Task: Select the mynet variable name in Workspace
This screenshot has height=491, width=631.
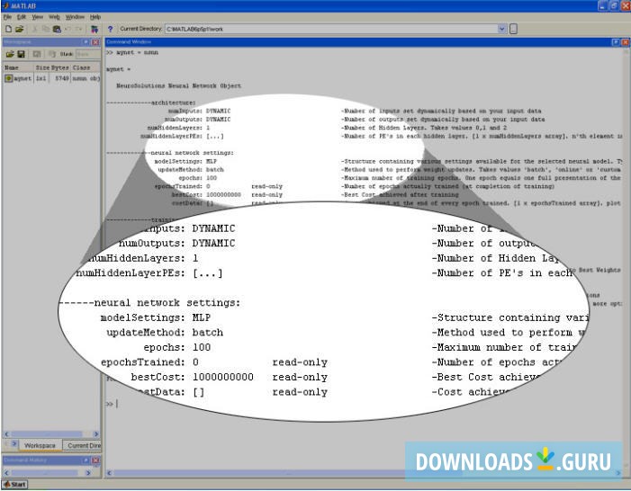Action: tap(23, 78)
